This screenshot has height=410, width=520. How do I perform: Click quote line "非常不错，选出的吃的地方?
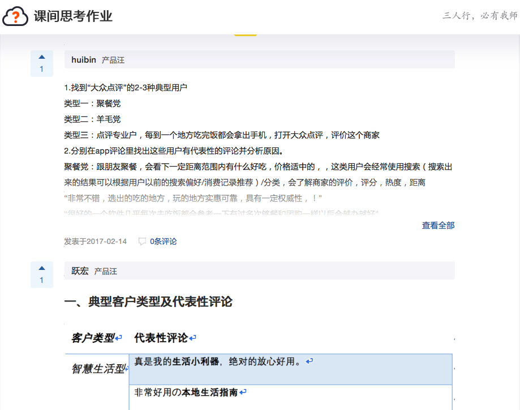click(x=193, y=199)
